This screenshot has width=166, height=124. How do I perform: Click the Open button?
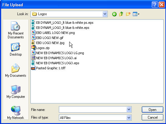tap(152, 110)
